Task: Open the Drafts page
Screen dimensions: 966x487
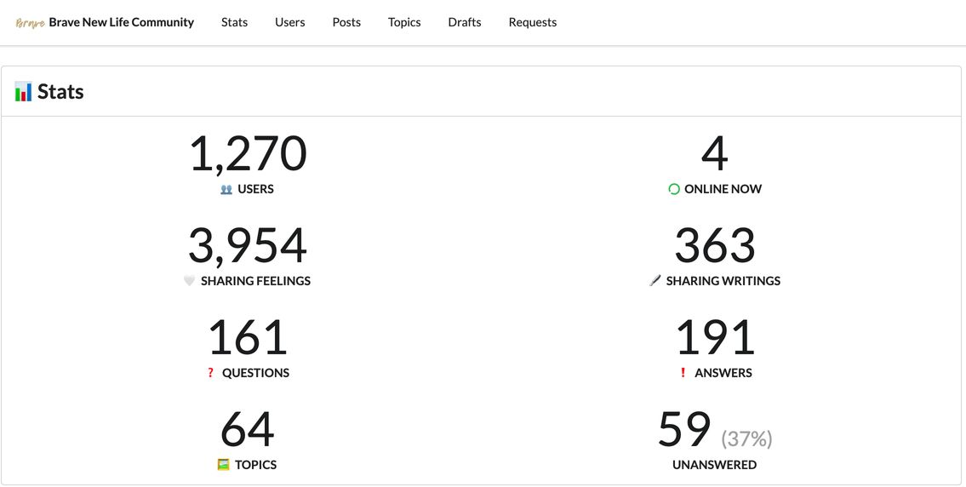Action: click(465, 22)
